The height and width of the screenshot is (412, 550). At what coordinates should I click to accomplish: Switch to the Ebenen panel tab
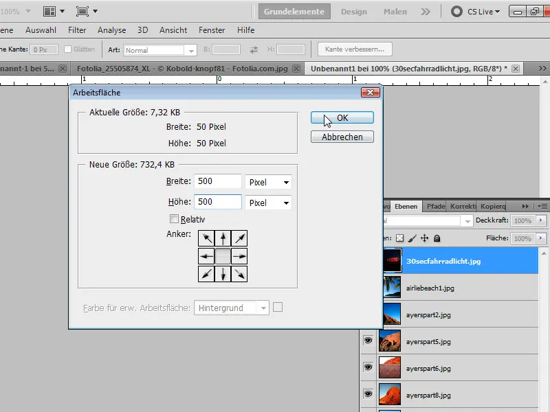(406, 207)
